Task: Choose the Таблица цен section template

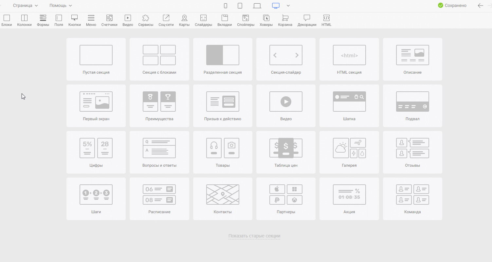Action: [x=286, y=152]
